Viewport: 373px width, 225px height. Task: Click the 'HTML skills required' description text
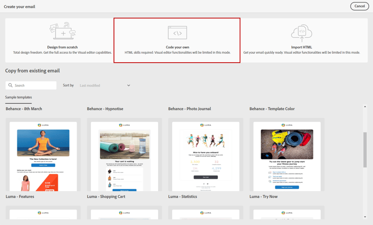point(178,52)
